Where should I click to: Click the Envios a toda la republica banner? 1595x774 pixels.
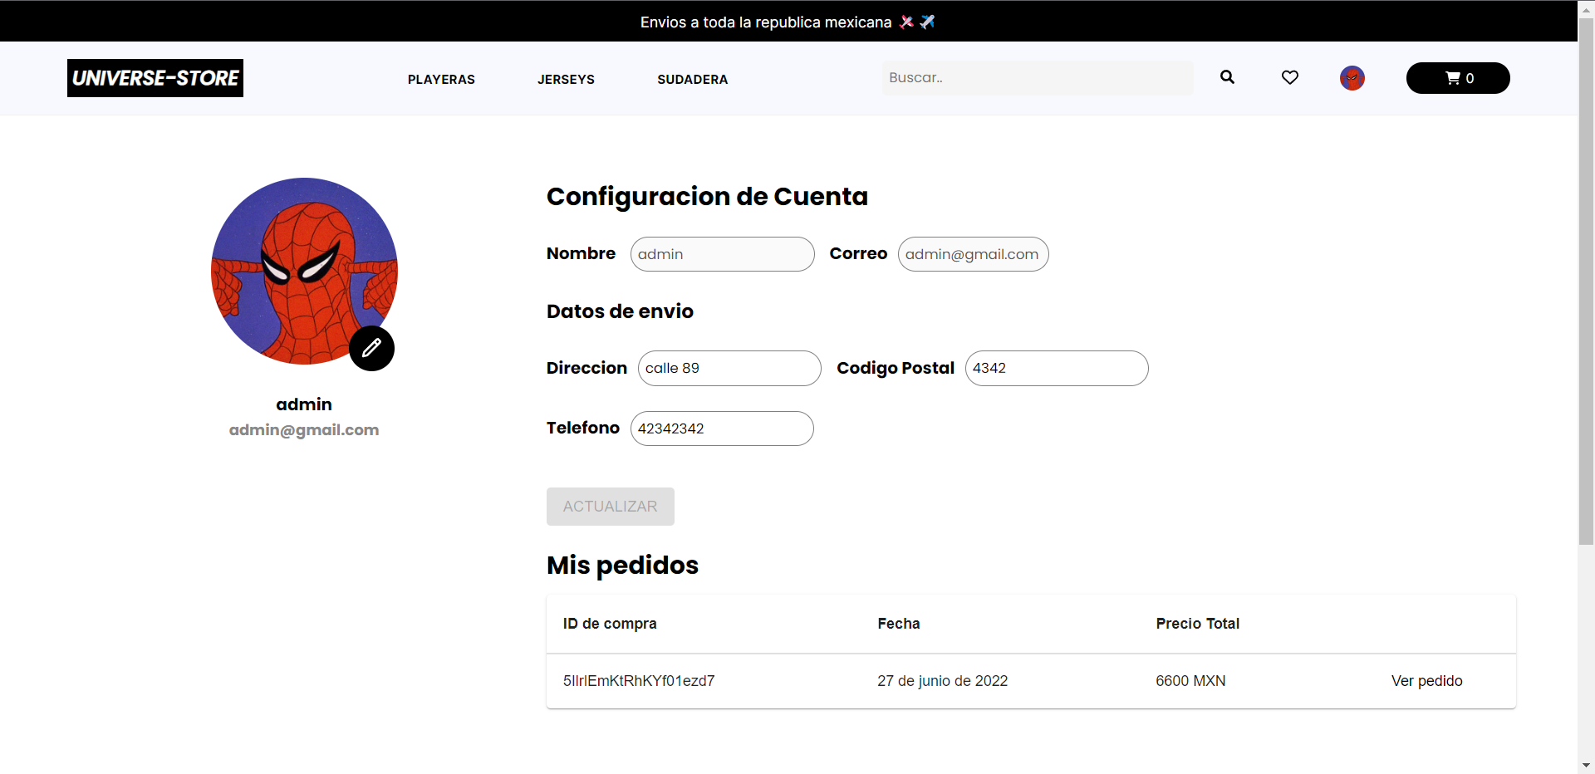point(788,22)
